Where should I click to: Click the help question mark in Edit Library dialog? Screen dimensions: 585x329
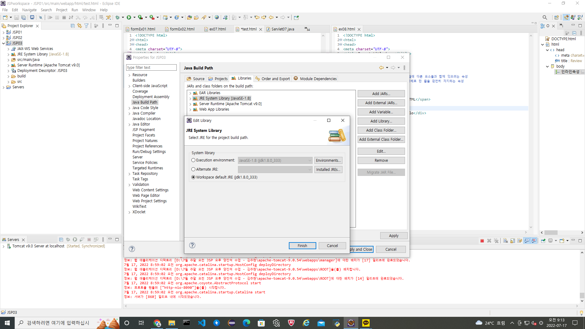[192, 245]
